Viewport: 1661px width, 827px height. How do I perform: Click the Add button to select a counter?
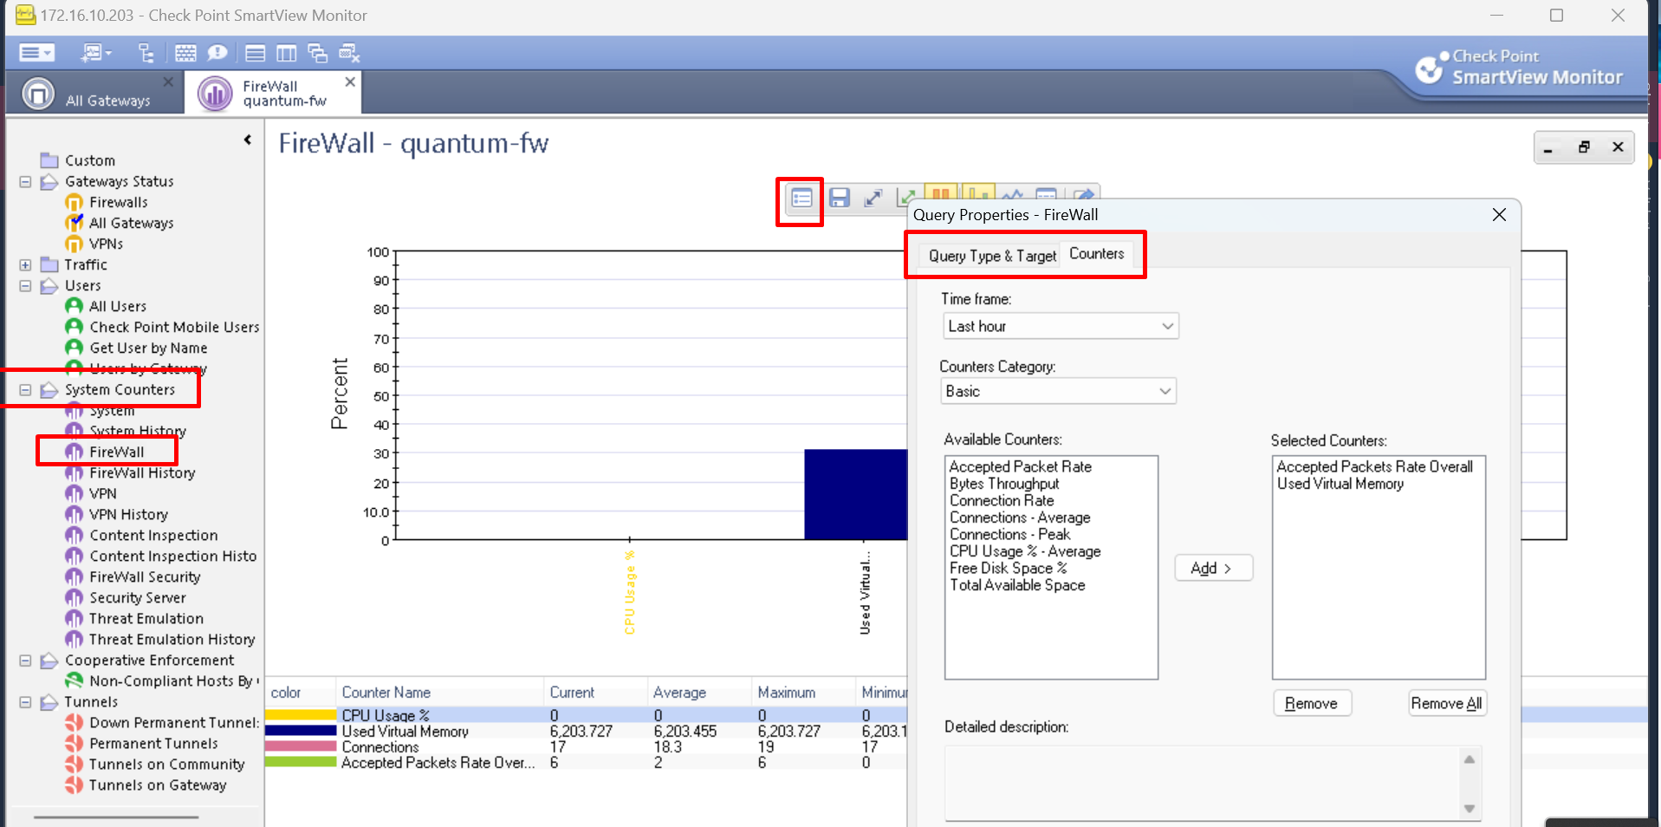tap(1212, 568)
